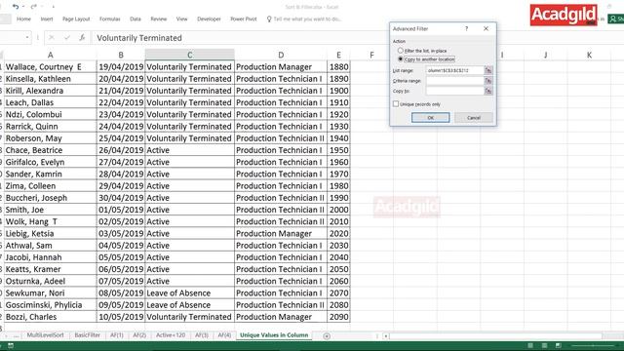This screenshot has height=351, width=624.
Task: Collapse dialog icon beside Criteria range
Action: (488, 80)
